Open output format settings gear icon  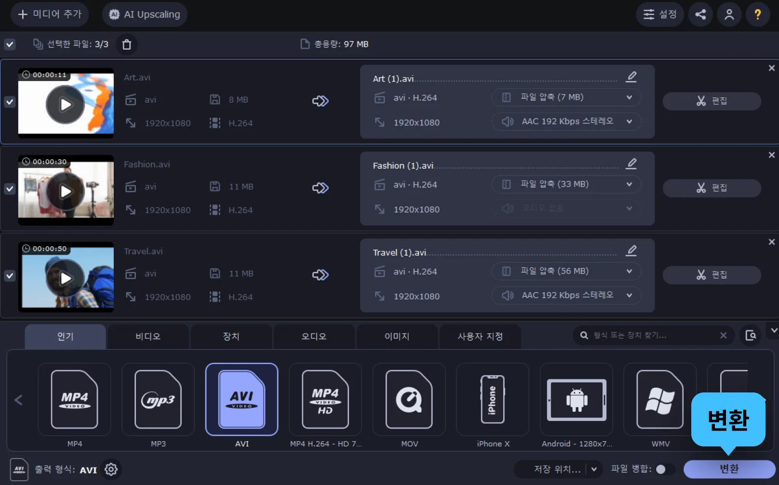[x=111, y=469]
